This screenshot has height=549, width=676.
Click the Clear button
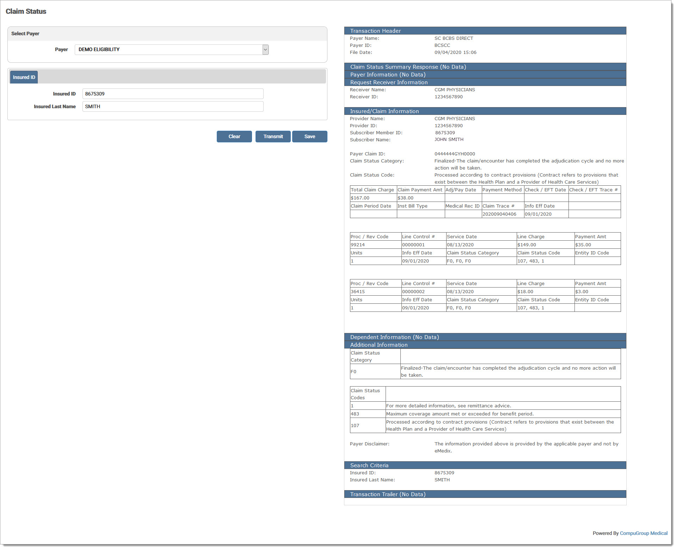[x=234, y=136]
